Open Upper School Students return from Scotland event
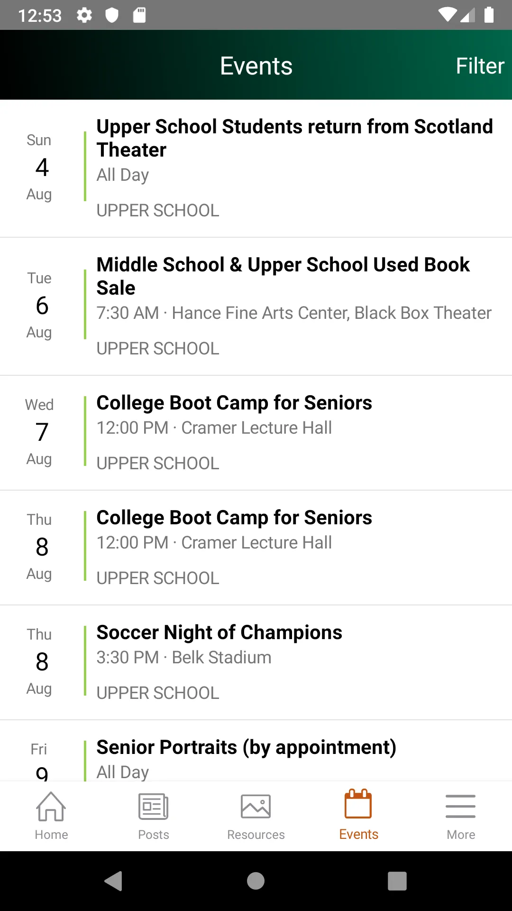 pos(256,168)
